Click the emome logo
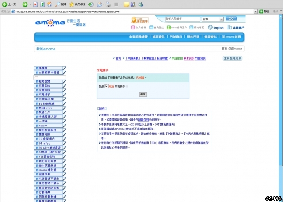The image size is (283, 202). coord(50,23)
